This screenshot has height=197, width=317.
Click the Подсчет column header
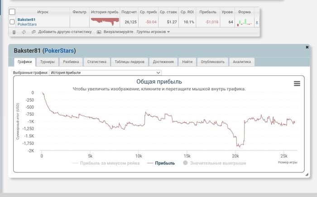click(129, 12)
